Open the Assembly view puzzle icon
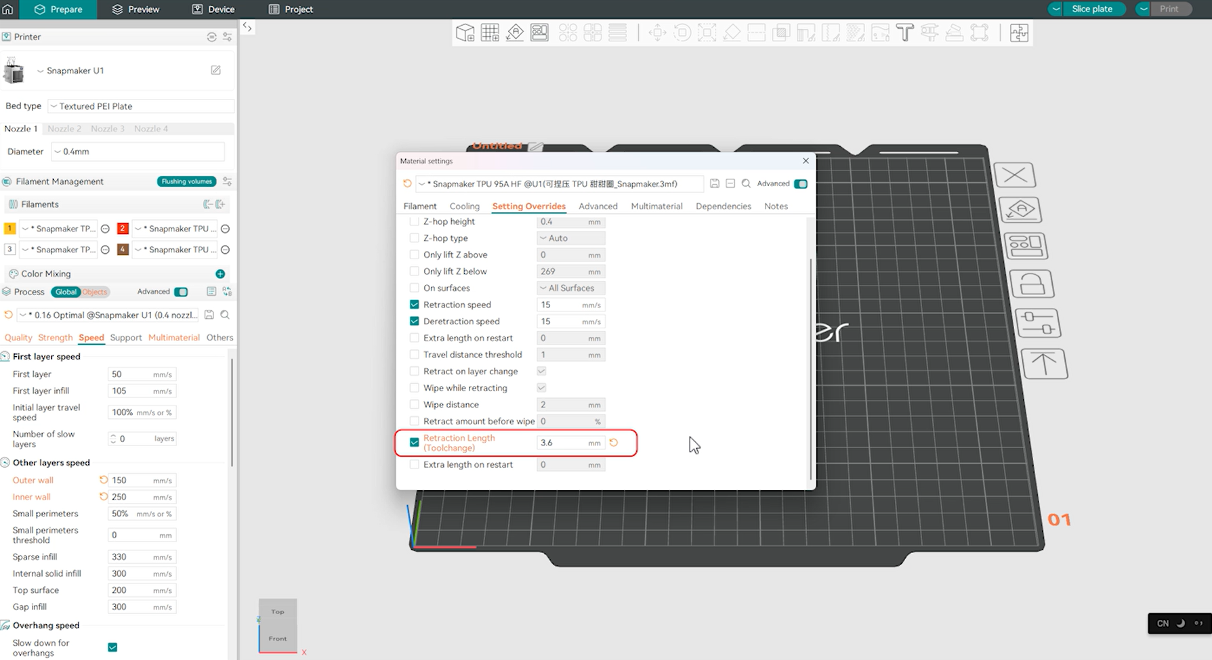 coord(1019,32)
